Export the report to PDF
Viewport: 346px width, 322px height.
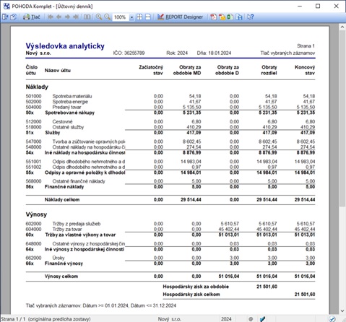click(x=213, y=17)
